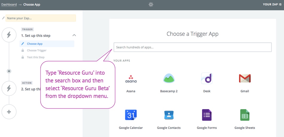Image resolution: width=284 pixels, height=137 pixels.
Task: Click the YOUR APPS section heading
Action: 122,61
